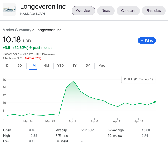The height and width of the screenshot is (147, 168).
Task: Click the +3.51 (52.62%) past month change
Action: [27, 48]
